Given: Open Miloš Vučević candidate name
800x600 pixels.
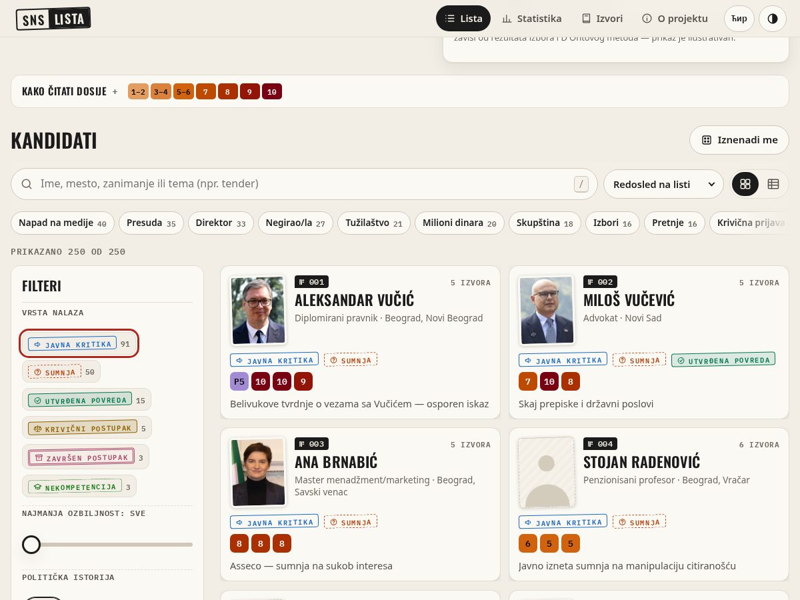Looking at the screenshot, I should tap(629, 300).
